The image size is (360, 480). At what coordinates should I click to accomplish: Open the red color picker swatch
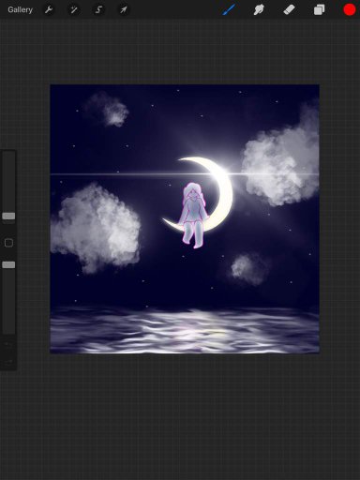coord(350,9)
